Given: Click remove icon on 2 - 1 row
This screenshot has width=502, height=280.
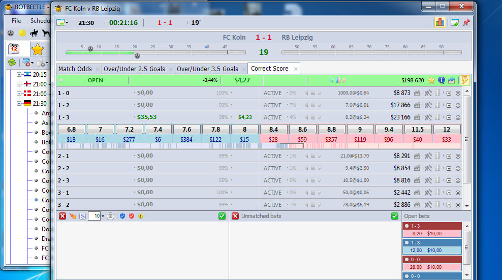Looking at the screenshot, I should coord(458,157).
